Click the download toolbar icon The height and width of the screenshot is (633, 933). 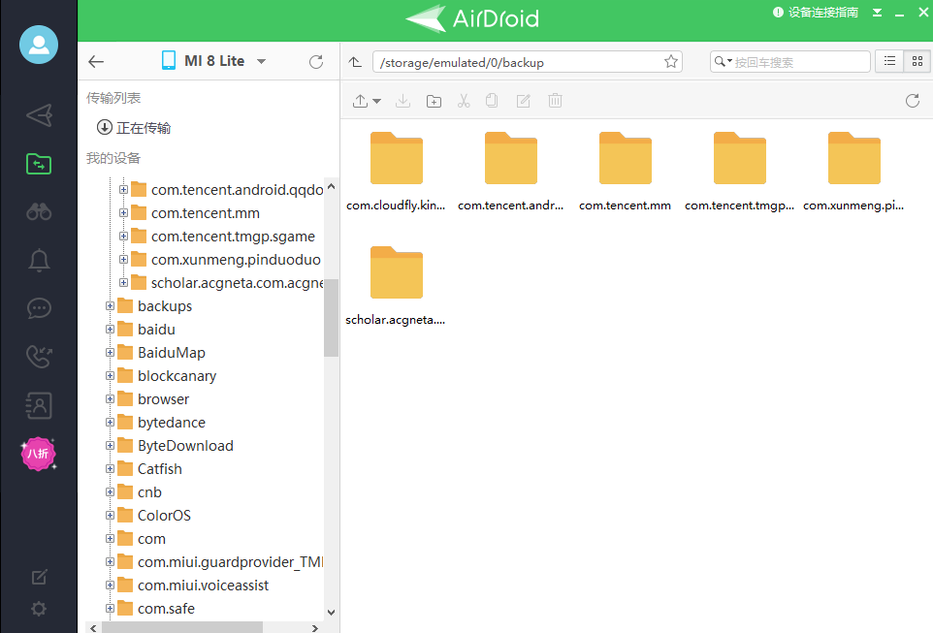point(402,101)
